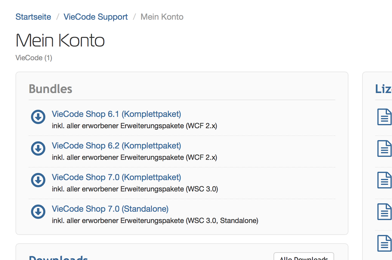Click the Bundles section heading
This screenshot has width=392, height=260.
click(x=50, y=89)
